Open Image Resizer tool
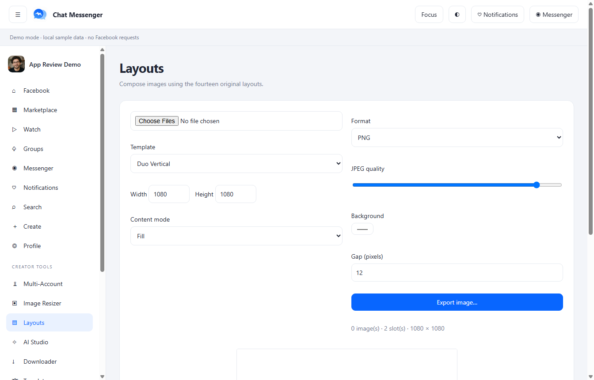This screenshot has height=380, width=594. coord(49,303)
